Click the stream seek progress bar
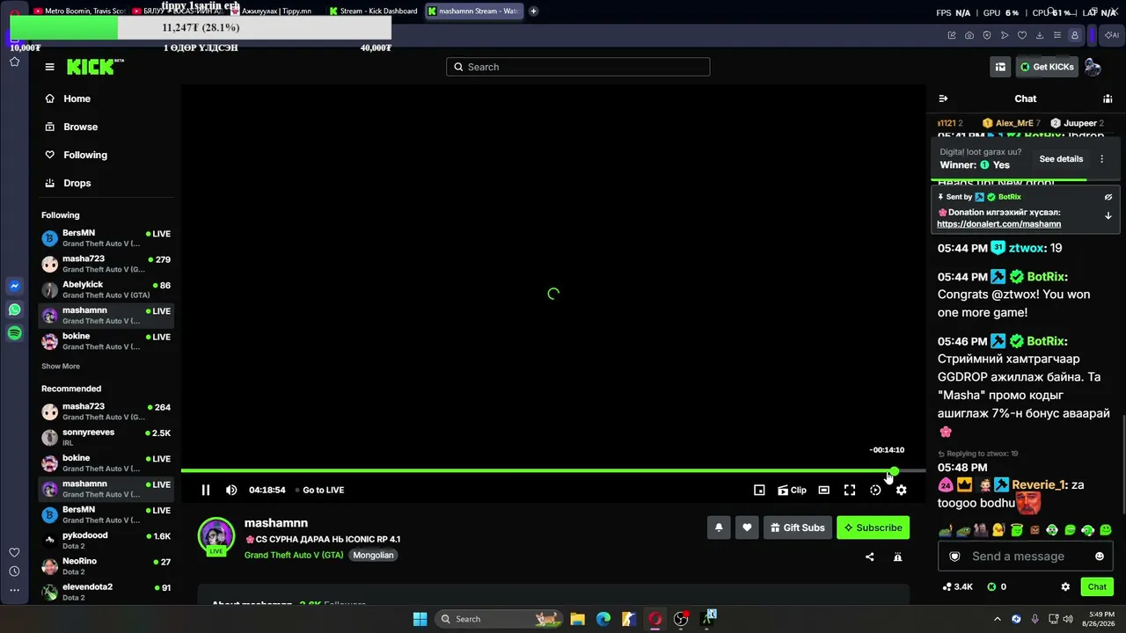The width and height of the screenshot is (1126, 633). tap(553, 471)
